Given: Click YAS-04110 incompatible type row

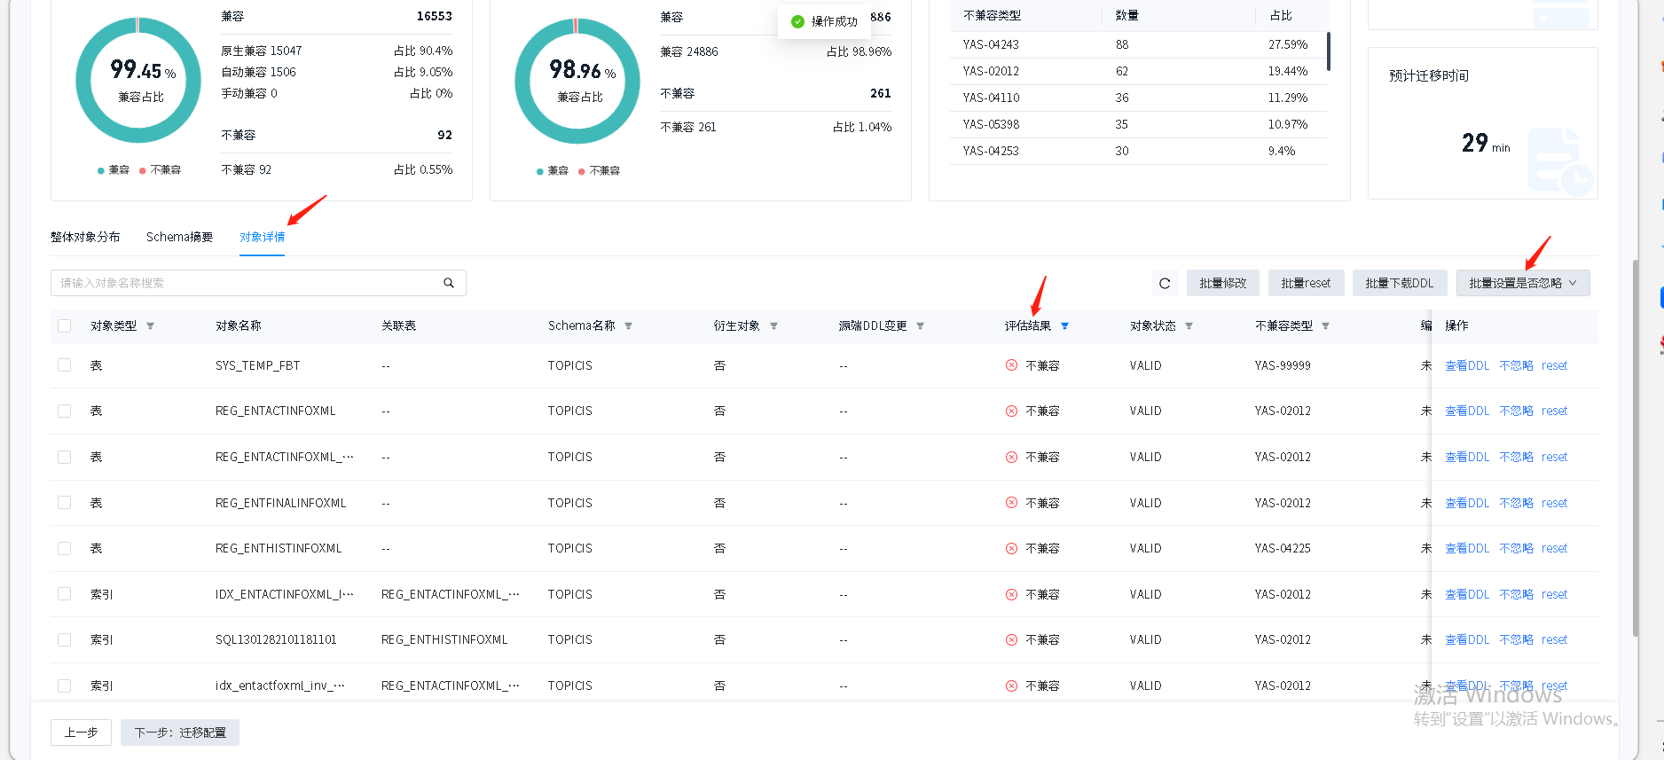Looking at the screenshot, I should point(1138,98).
